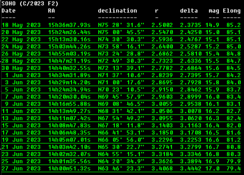Click the mag column header
The image size is (244, 175).
tap(214, 11)
